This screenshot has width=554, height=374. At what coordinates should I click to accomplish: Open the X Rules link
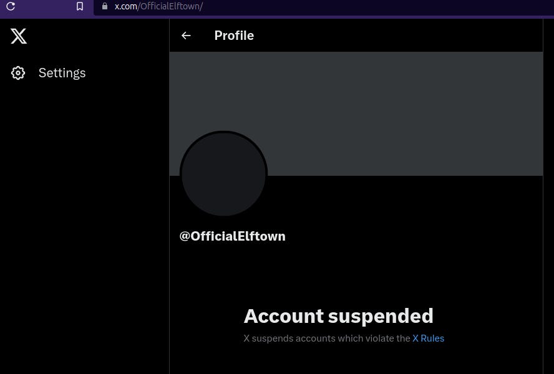(429, 338)
